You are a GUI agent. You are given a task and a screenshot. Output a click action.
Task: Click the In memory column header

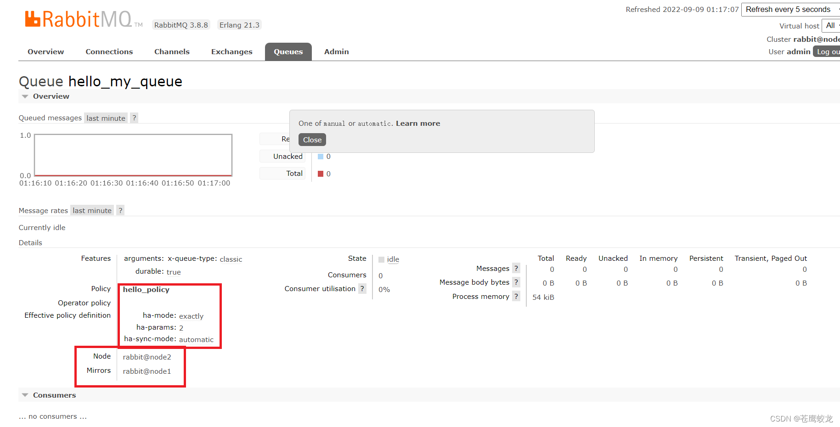pos(658,258)
